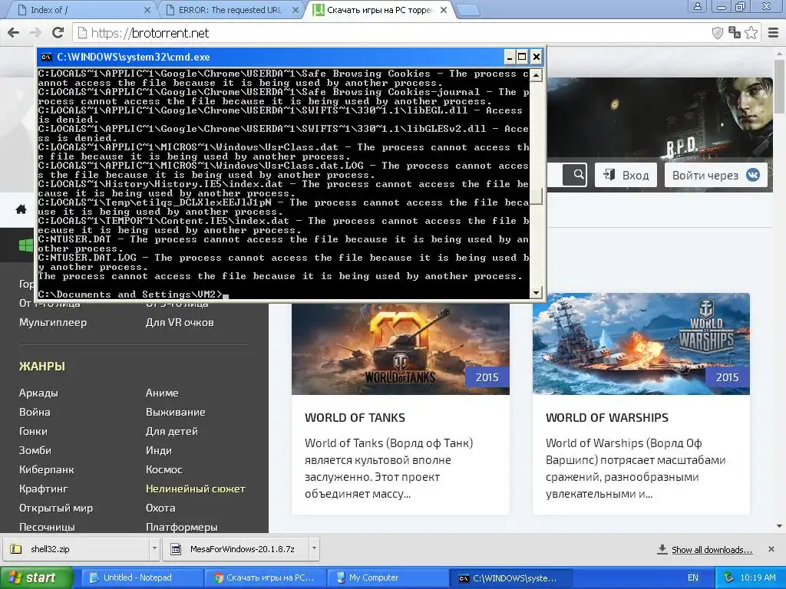The width and height of the screenshot is (786, 589).
Task: Click the Вход login button
Action: point(626,175)
